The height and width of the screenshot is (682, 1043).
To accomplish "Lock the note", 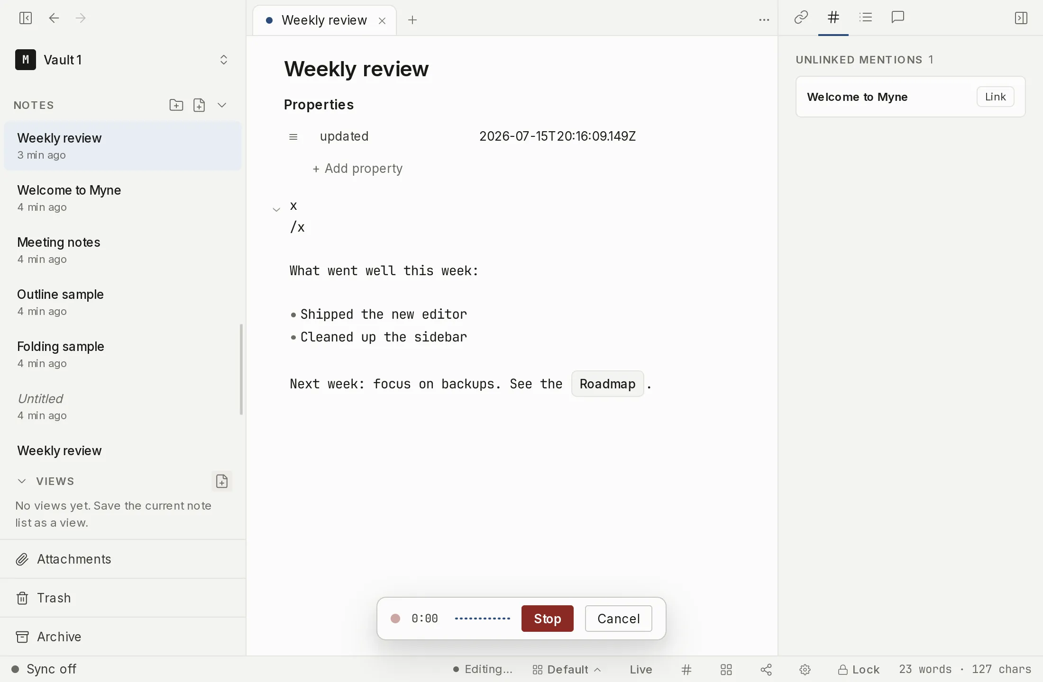I will [x=859, y=670].
